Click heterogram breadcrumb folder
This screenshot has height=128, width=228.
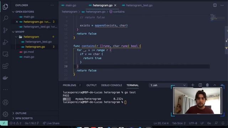point(69,12)
